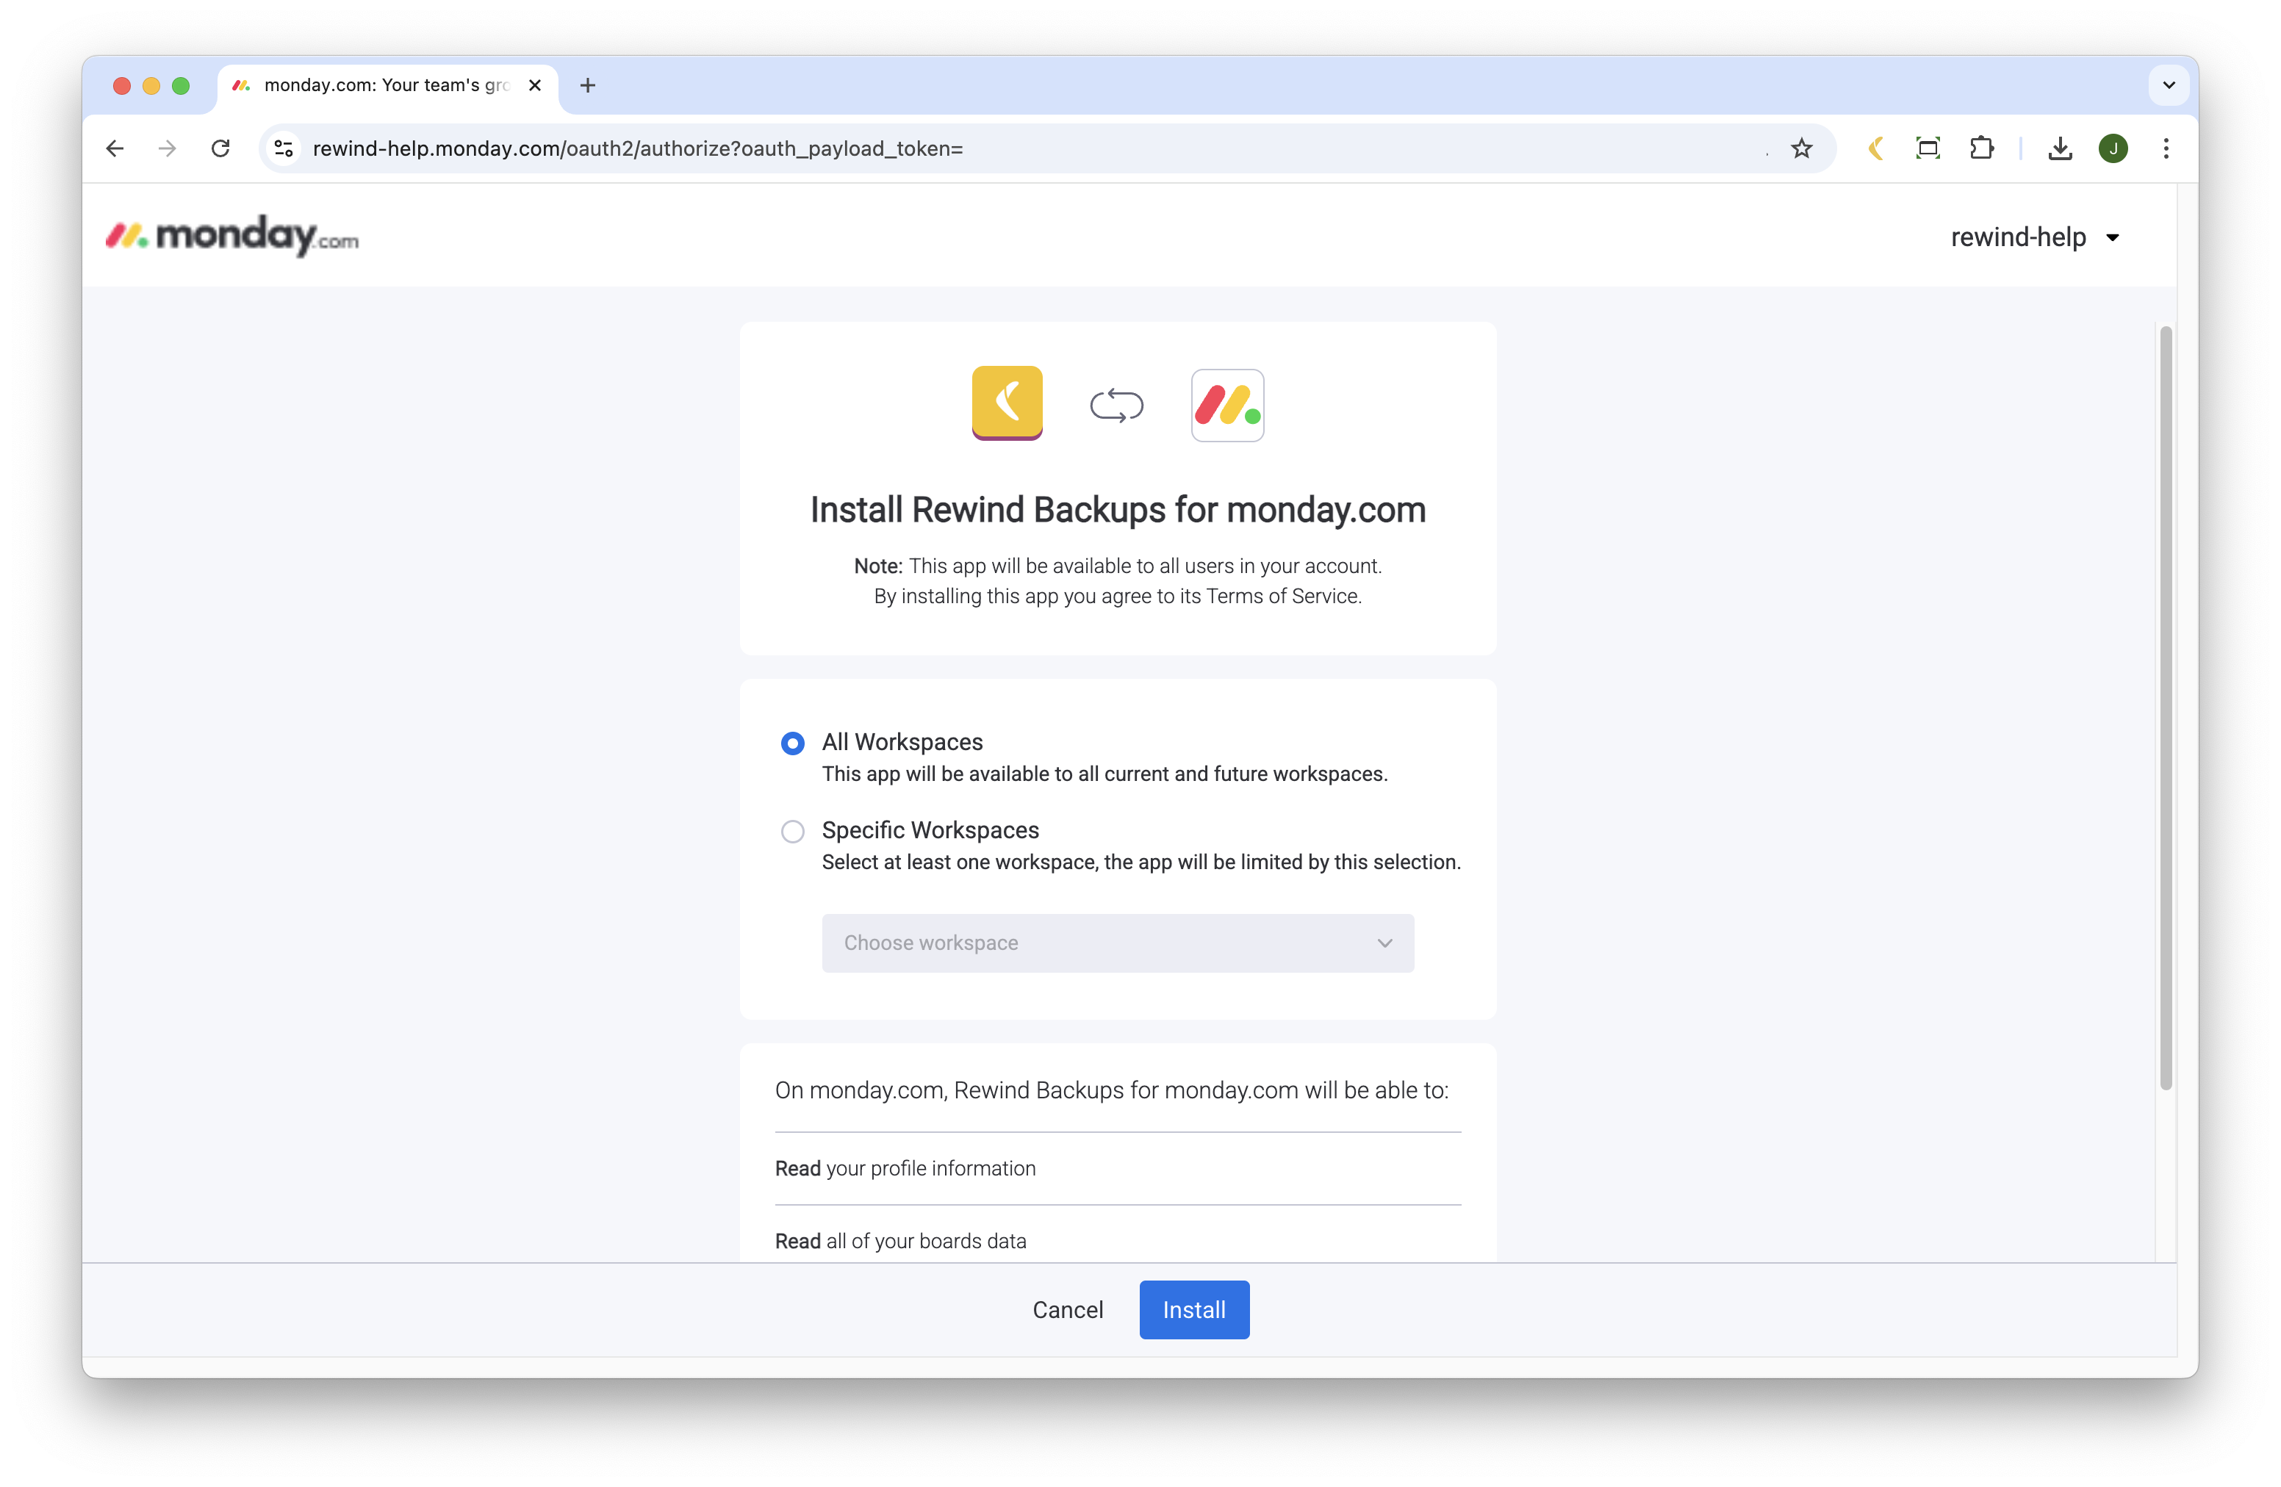Click the Install Rewind Backups heading
This screenshot has height=1487, width=2281.
point(1118,510)
